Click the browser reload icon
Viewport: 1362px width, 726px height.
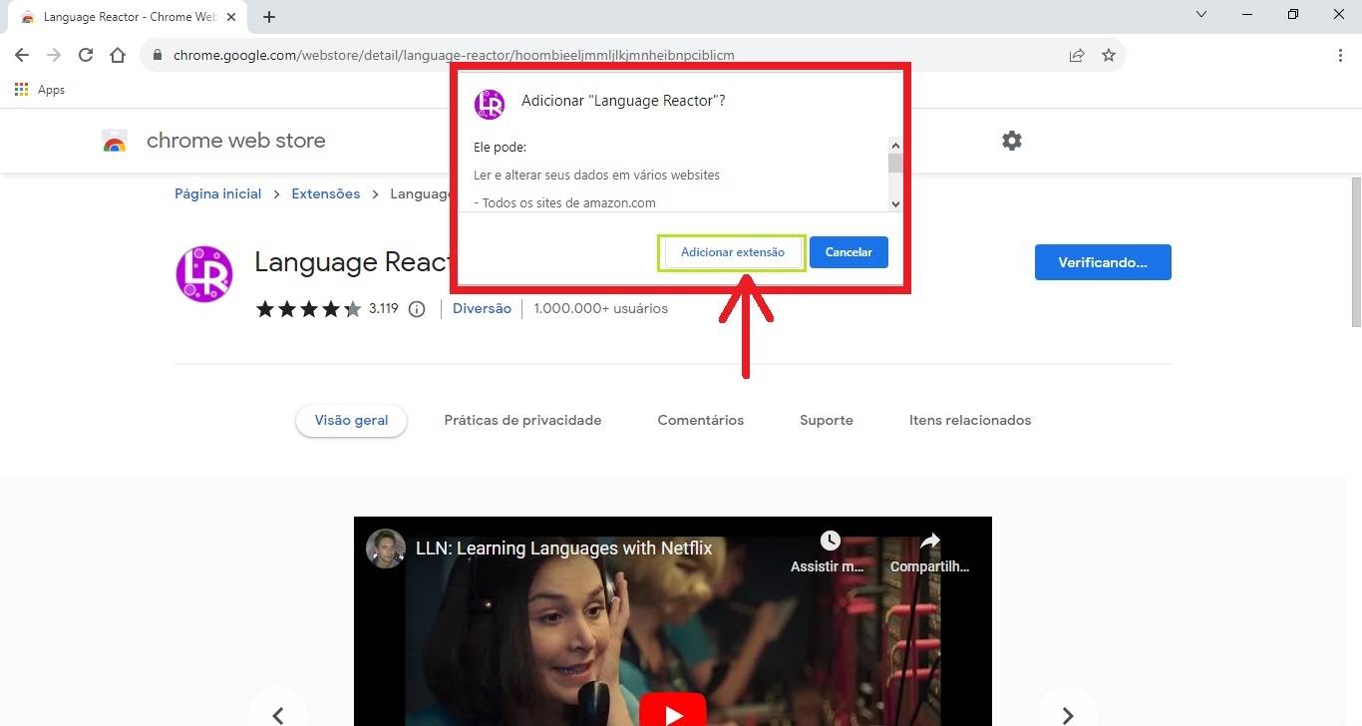[86, 56]
